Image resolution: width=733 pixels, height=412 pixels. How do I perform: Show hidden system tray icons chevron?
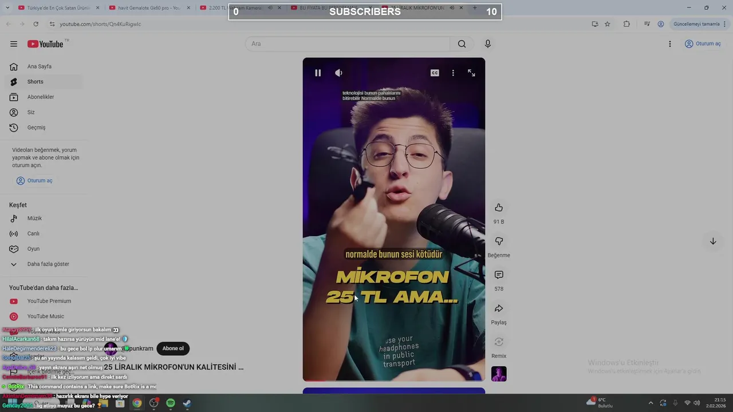pos(651,403)
